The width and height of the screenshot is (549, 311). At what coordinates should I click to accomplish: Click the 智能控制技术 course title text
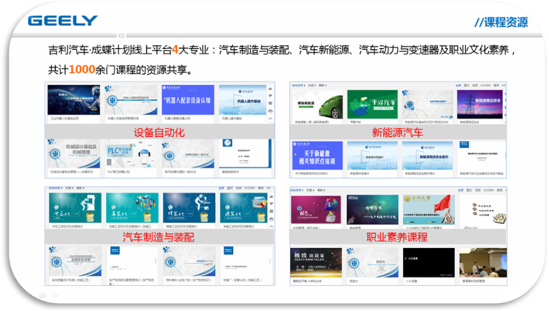tap(230, 172)
